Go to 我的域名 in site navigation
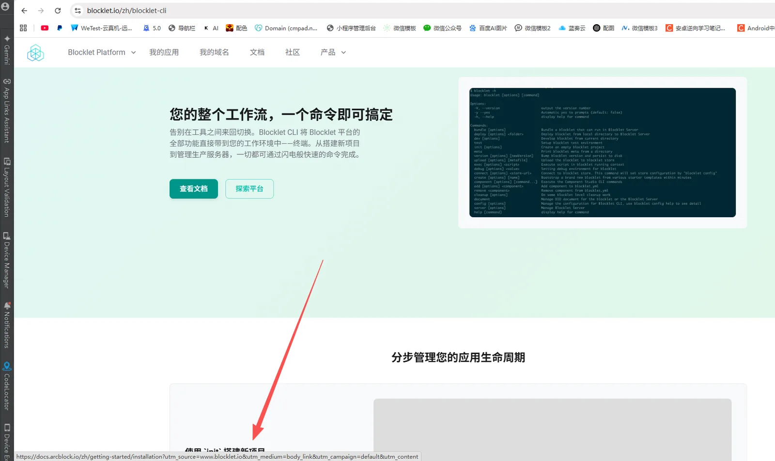The width and height of the screenshot is (775, 461). [x=214, y=52]
